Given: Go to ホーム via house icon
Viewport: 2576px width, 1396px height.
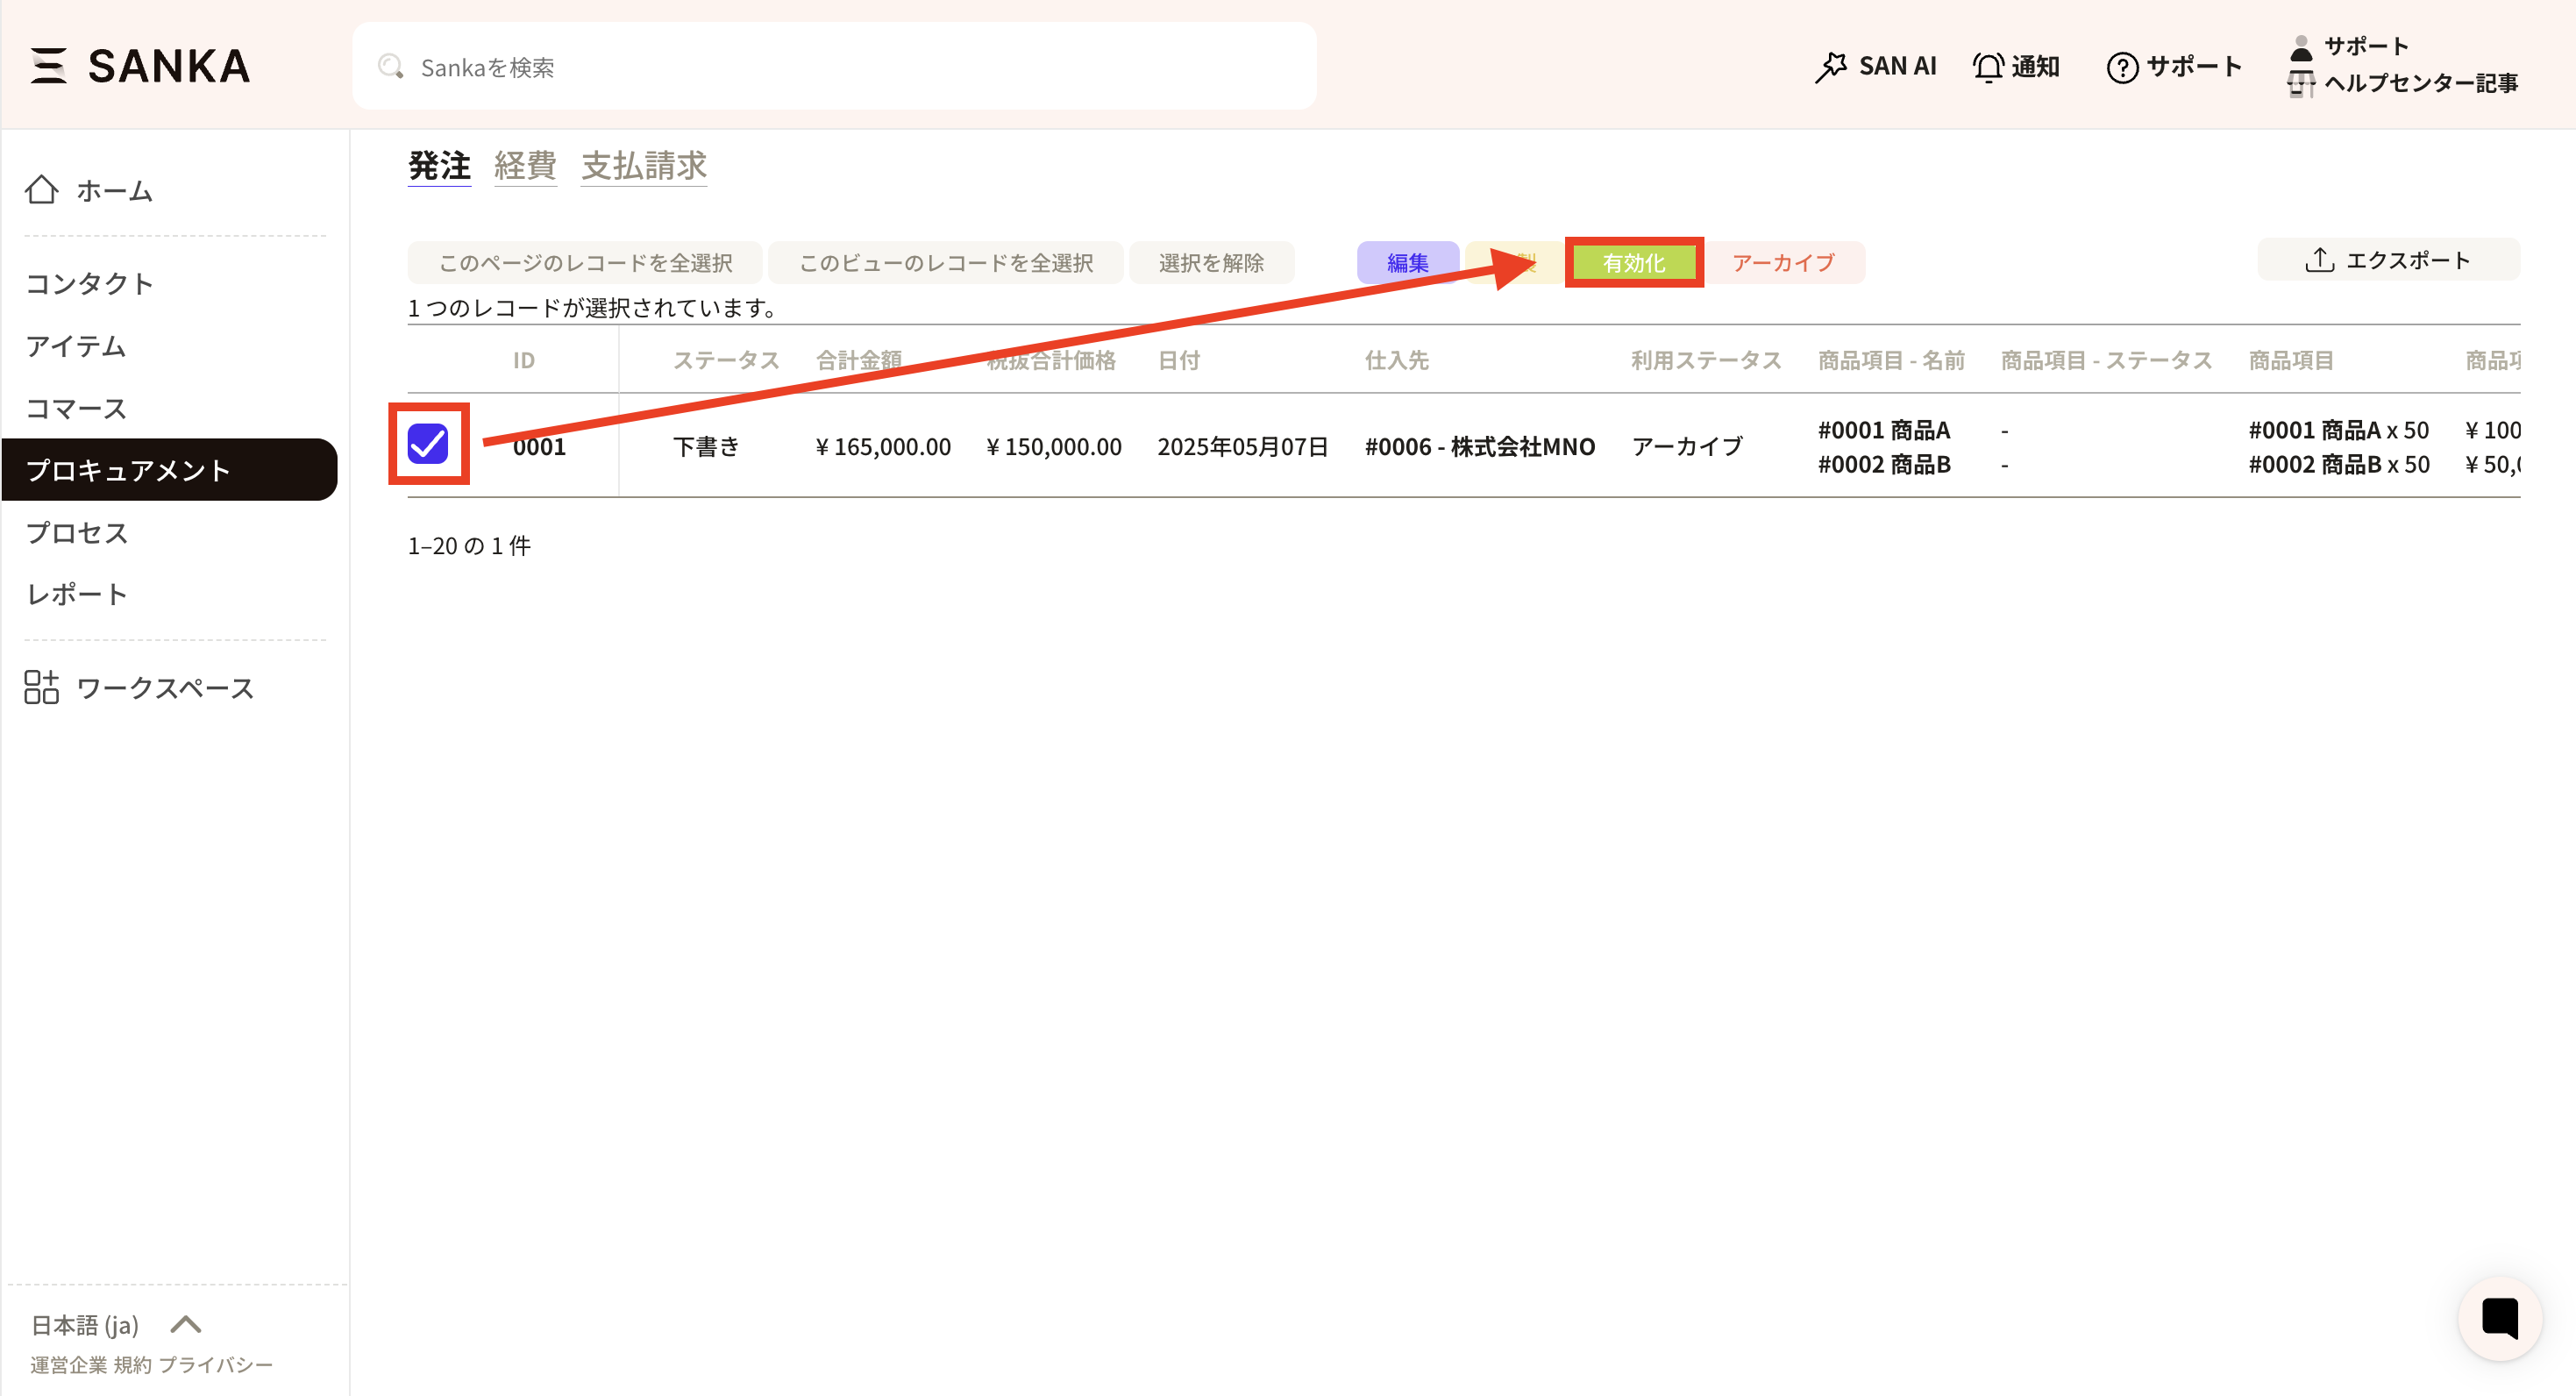Looking at the screenshot, I should pos(42,189).
